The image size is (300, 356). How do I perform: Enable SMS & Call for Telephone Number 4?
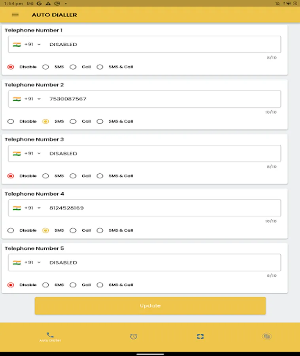tap(100, 230)
